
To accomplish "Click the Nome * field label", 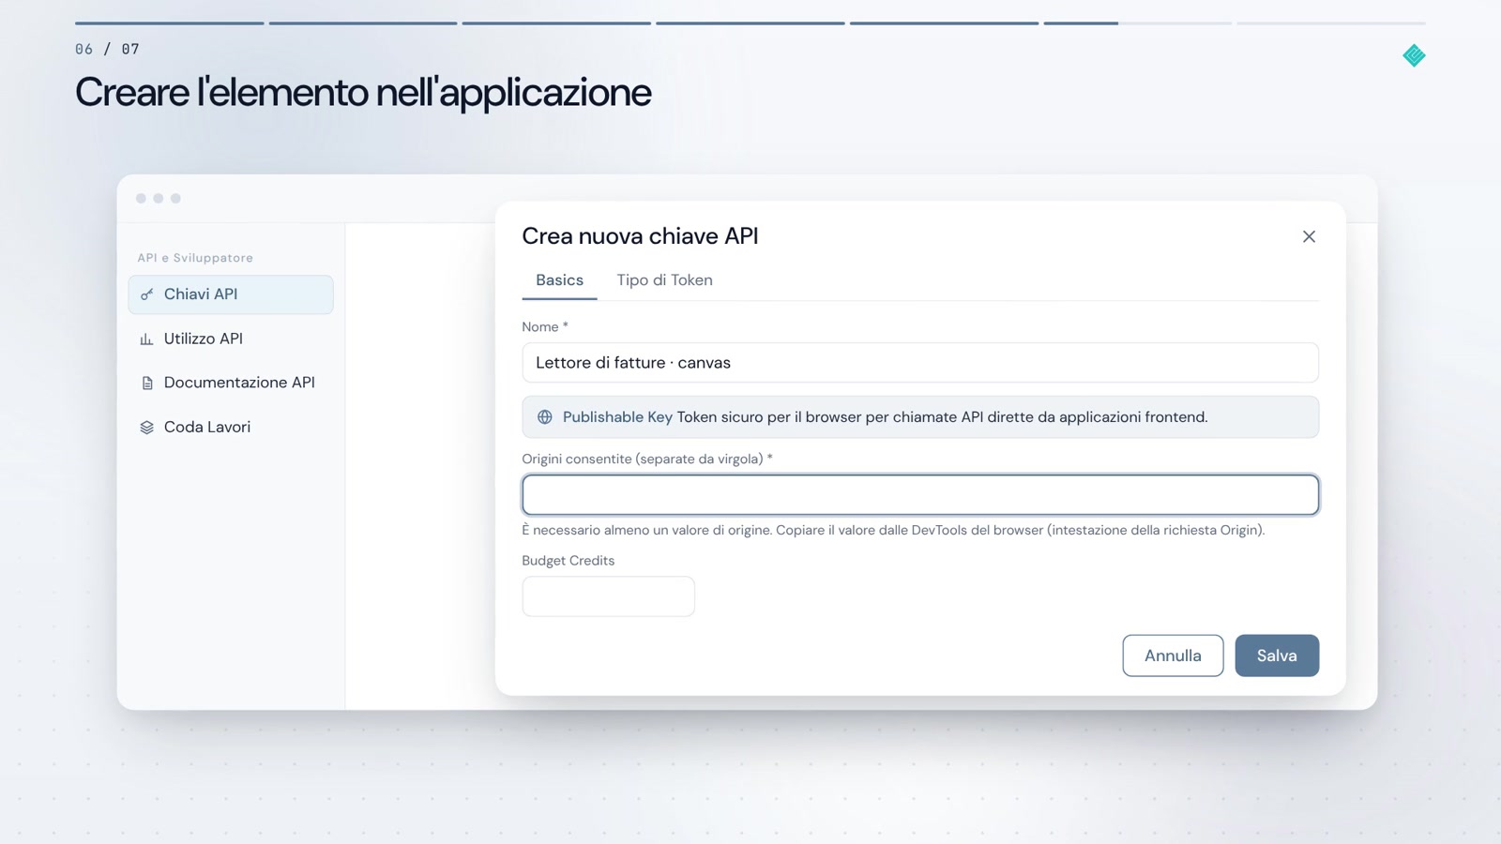I will click(545, 327).
